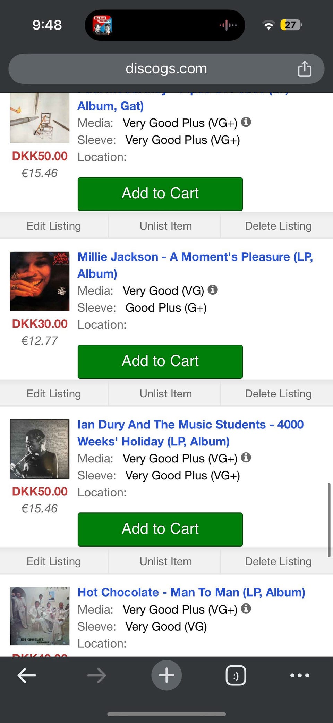
Task: Click the page scrollbar indicator
Action: point(329,520)
